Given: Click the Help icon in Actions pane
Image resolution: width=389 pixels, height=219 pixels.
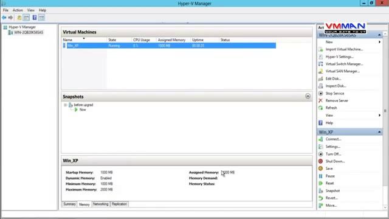Looking at the screenshot, I should tap(320, 123).
